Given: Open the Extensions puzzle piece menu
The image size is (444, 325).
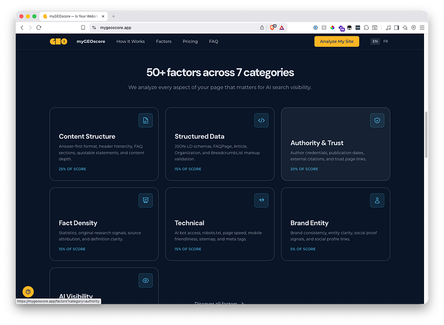Looking at the screenshot, I should click(x=367, y=28).
